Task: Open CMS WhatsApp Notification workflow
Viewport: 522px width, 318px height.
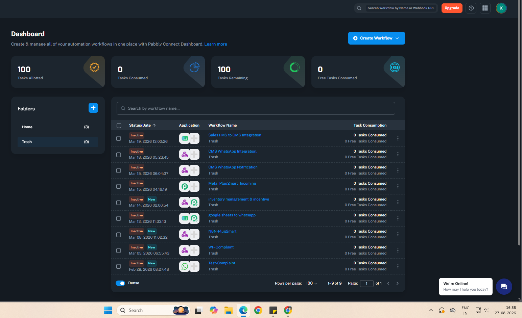Action: (x=233, y=167)
